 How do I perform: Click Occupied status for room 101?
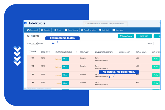[83, 58]
